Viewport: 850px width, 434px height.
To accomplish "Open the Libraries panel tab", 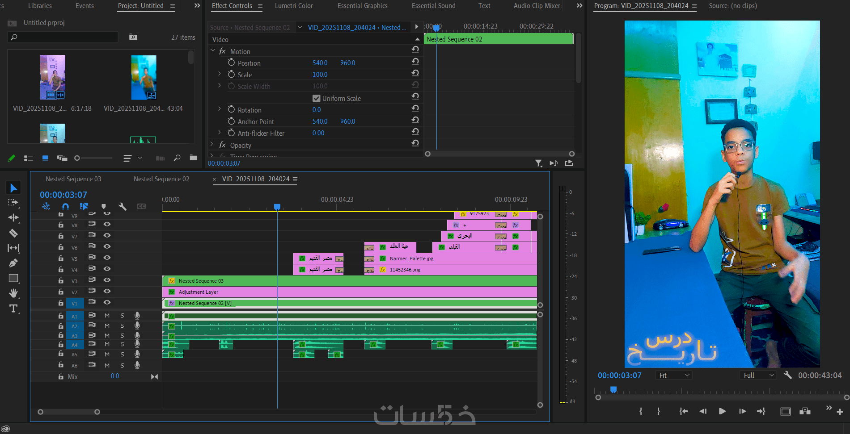I will tap(40, 6).
